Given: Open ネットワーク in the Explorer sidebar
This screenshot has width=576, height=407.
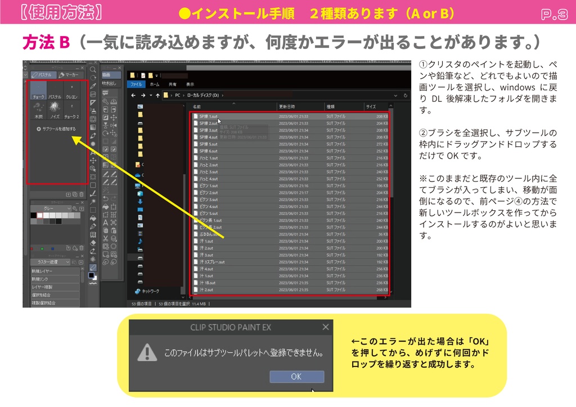Looking at the screenshot, I should (148, 292).
